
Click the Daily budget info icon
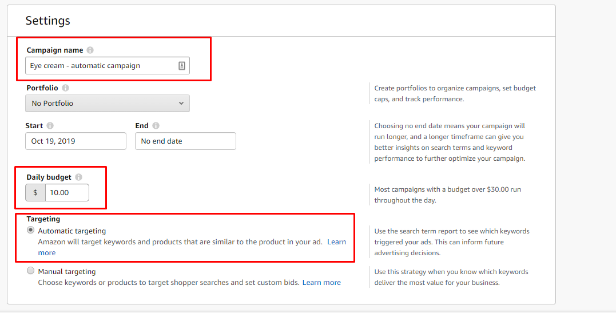tap(78, 177)
